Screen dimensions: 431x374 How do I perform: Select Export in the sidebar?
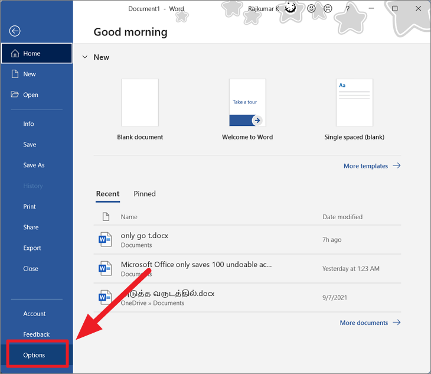(32, 248)
